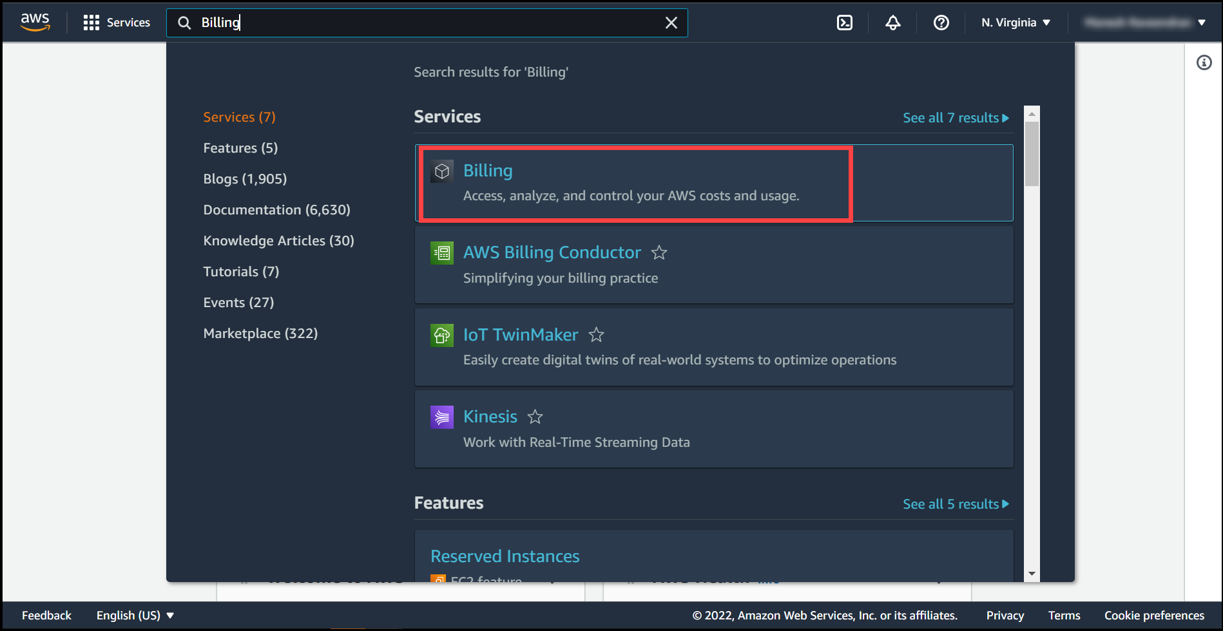Open Cookie preferences in footer
The width and height of the screenshot is (1223, 631).
click(1155, 616)
